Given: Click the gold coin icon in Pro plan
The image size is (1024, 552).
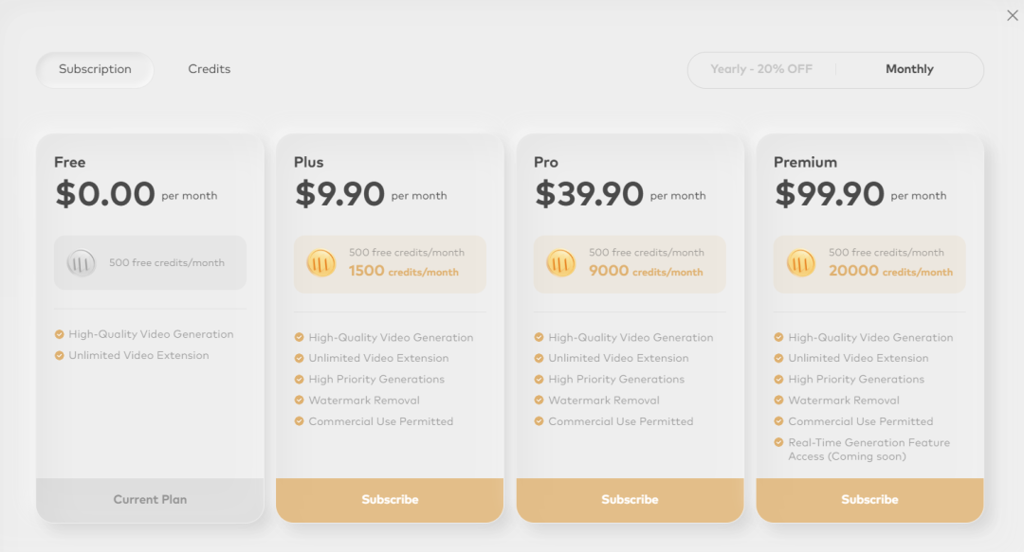Looking at the screenshot, I should [561, 263].
